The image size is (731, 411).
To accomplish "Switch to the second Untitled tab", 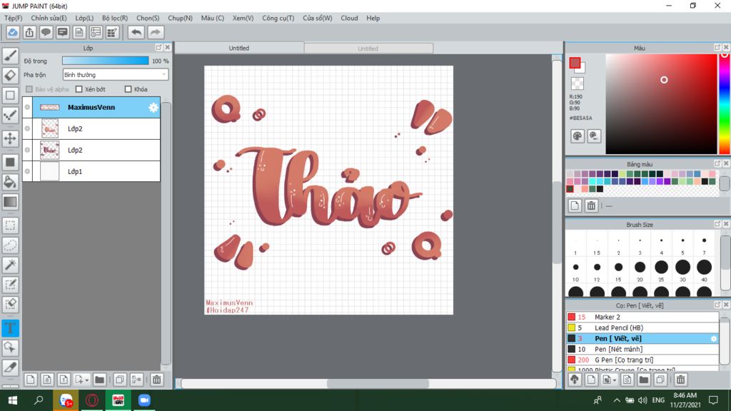I will 368,48.
